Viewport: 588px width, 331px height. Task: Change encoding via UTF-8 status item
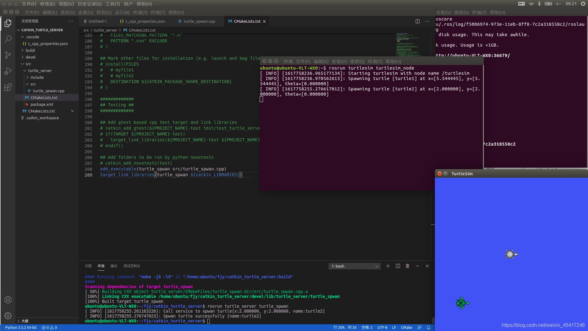[x=382, y=328]
